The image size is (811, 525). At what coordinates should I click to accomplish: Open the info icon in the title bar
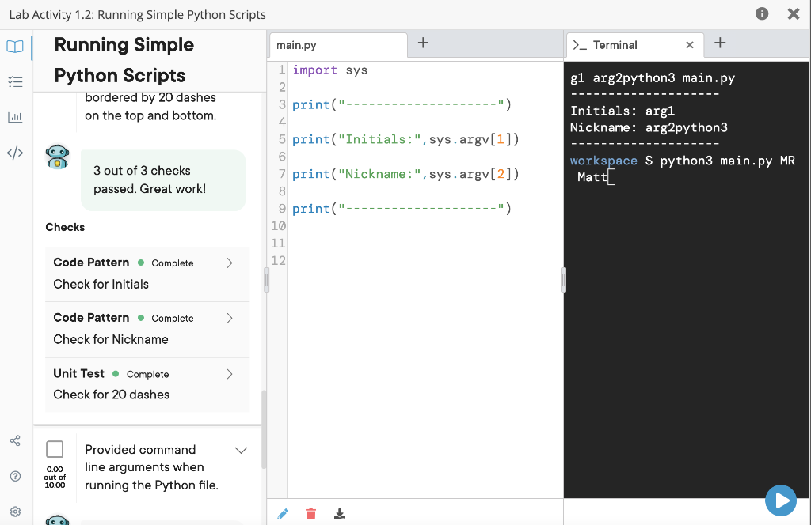(761, 13)
